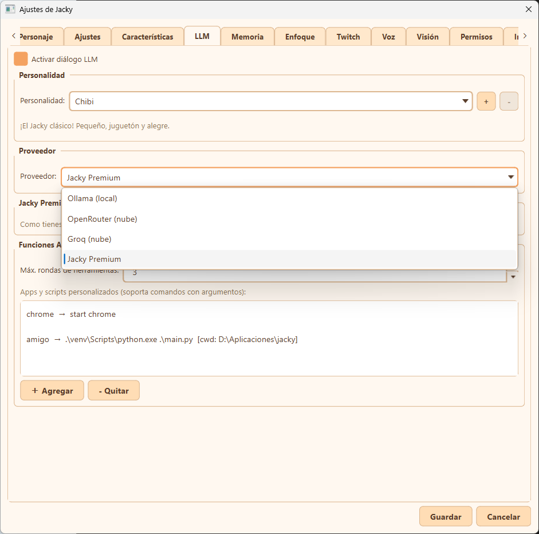Open the Memoria tab
The image size is (539, 534).
click(247, 37)
